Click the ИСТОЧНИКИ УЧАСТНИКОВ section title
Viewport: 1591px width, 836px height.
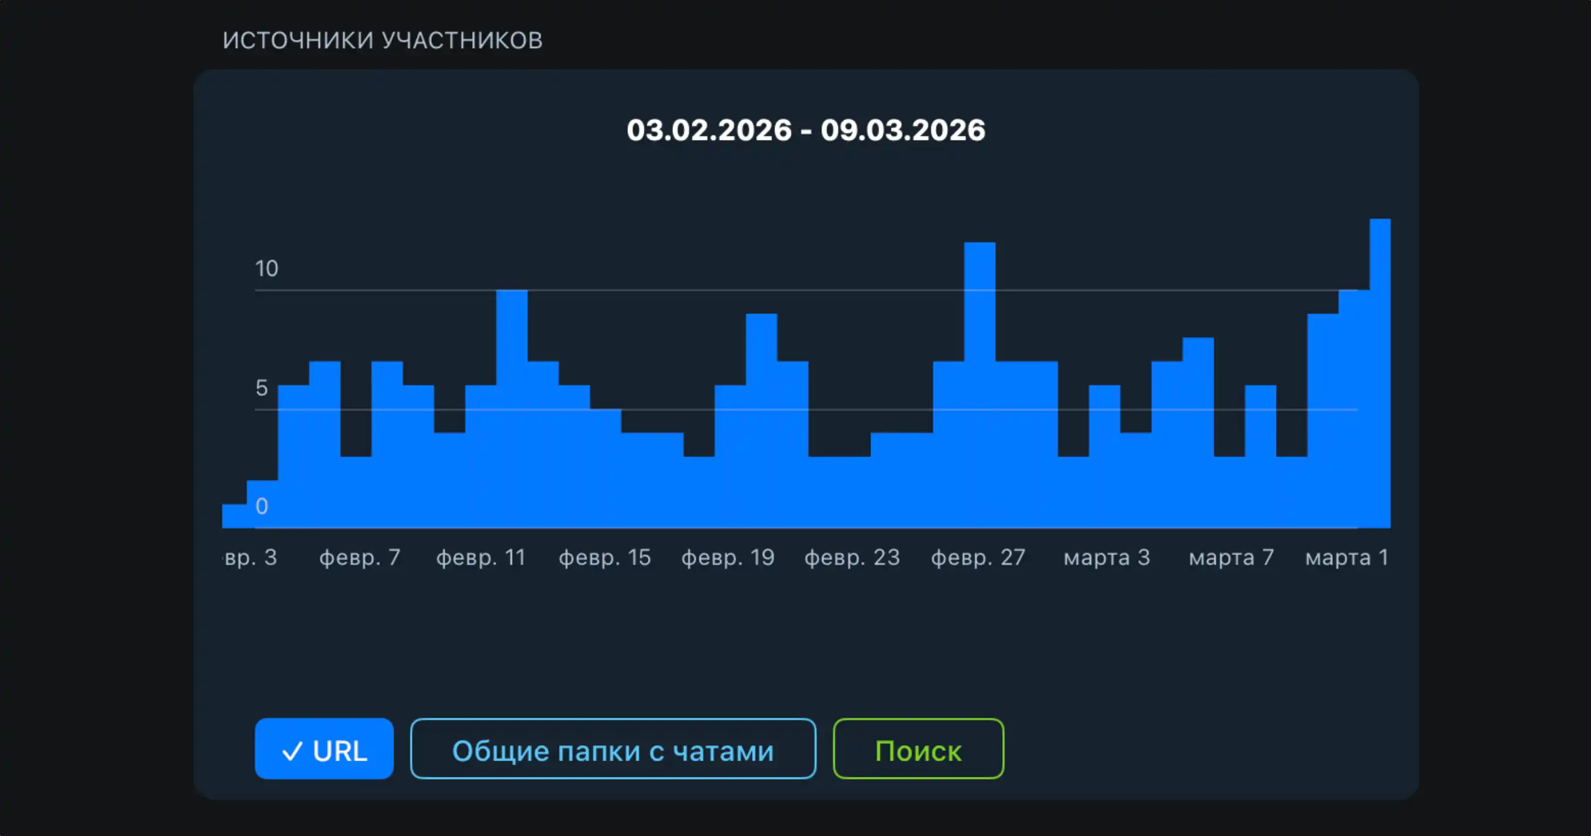tap(383, 41)
